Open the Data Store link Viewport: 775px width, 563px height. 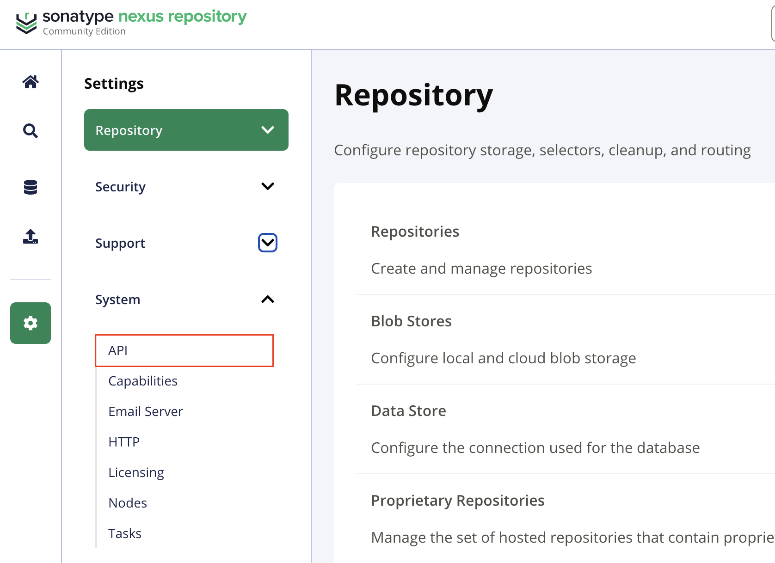click(408, 411)
